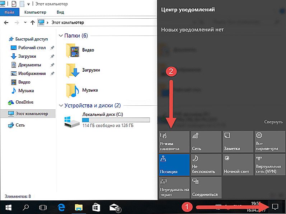Collapse the Папки (6) group
This screenshot has height=214, width=286.
[x=61, y=36]
